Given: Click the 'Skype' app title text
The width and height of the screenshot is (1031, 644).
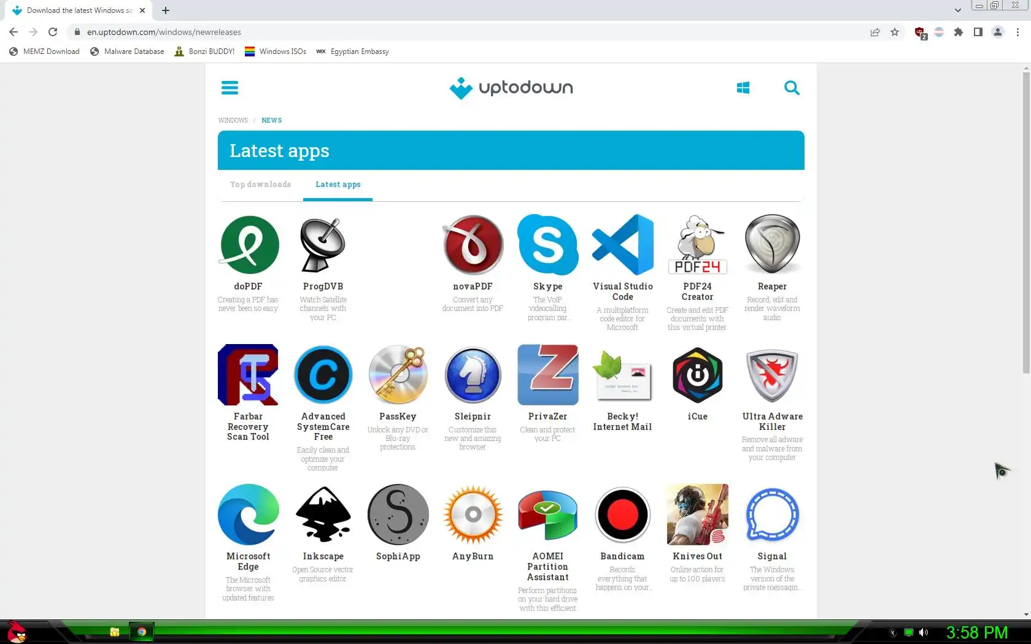Looking at the screenshot, I should coord(548,286).
